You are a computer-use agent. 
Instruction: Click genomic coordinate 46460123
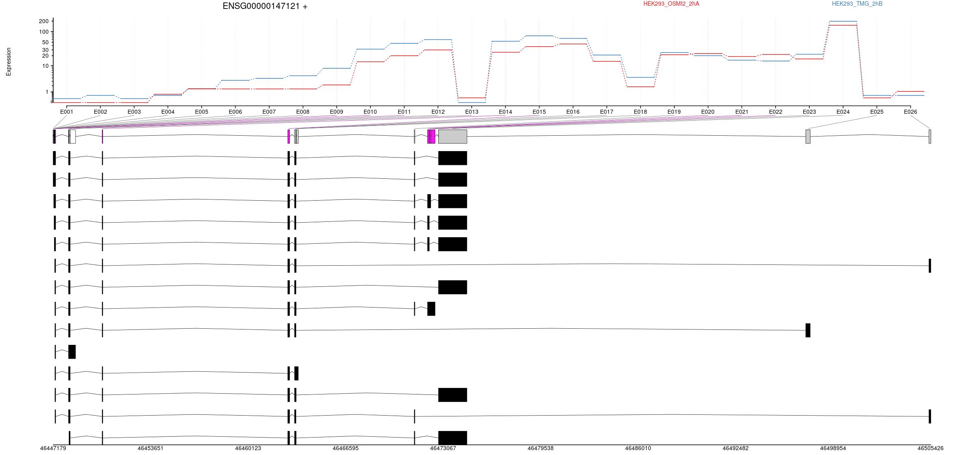pos(248,448)
